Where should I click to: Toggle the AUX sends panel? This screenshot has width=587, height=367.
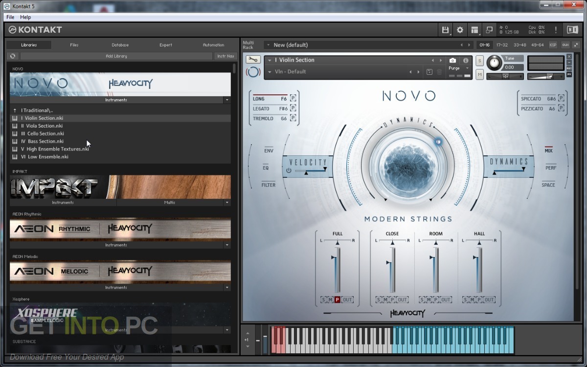(x=565, y=45)
